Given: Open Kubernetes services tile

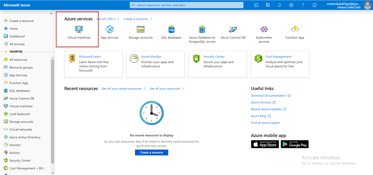Looking at the screenshot, I should click(x=264, y=35).
